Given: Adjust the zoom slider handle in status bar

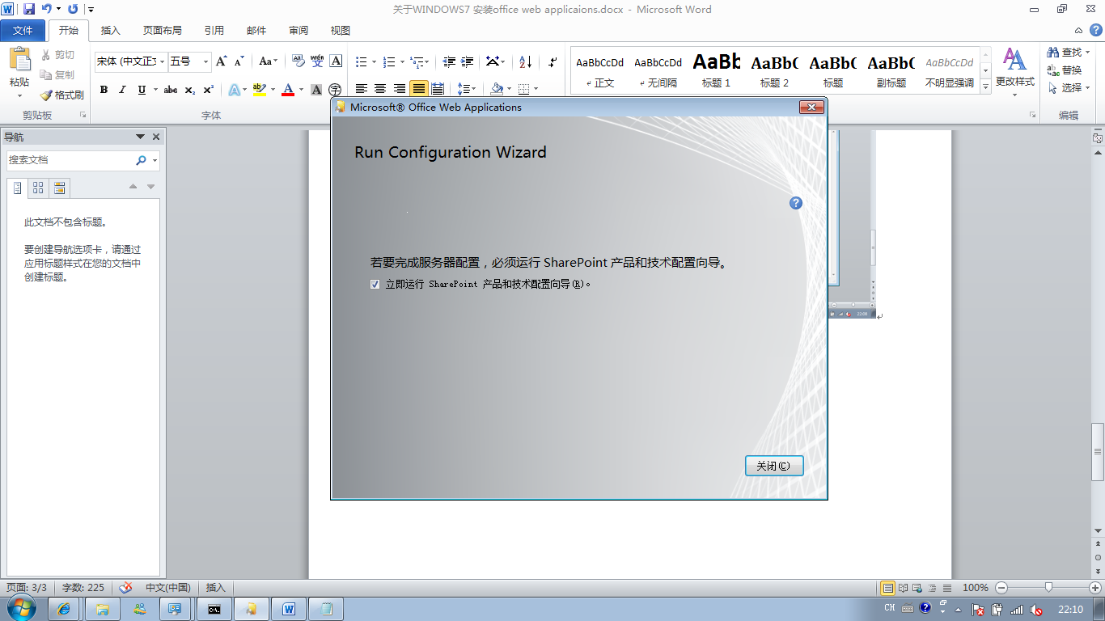Looking at the screenshot, I should (x=1048, y=588).
